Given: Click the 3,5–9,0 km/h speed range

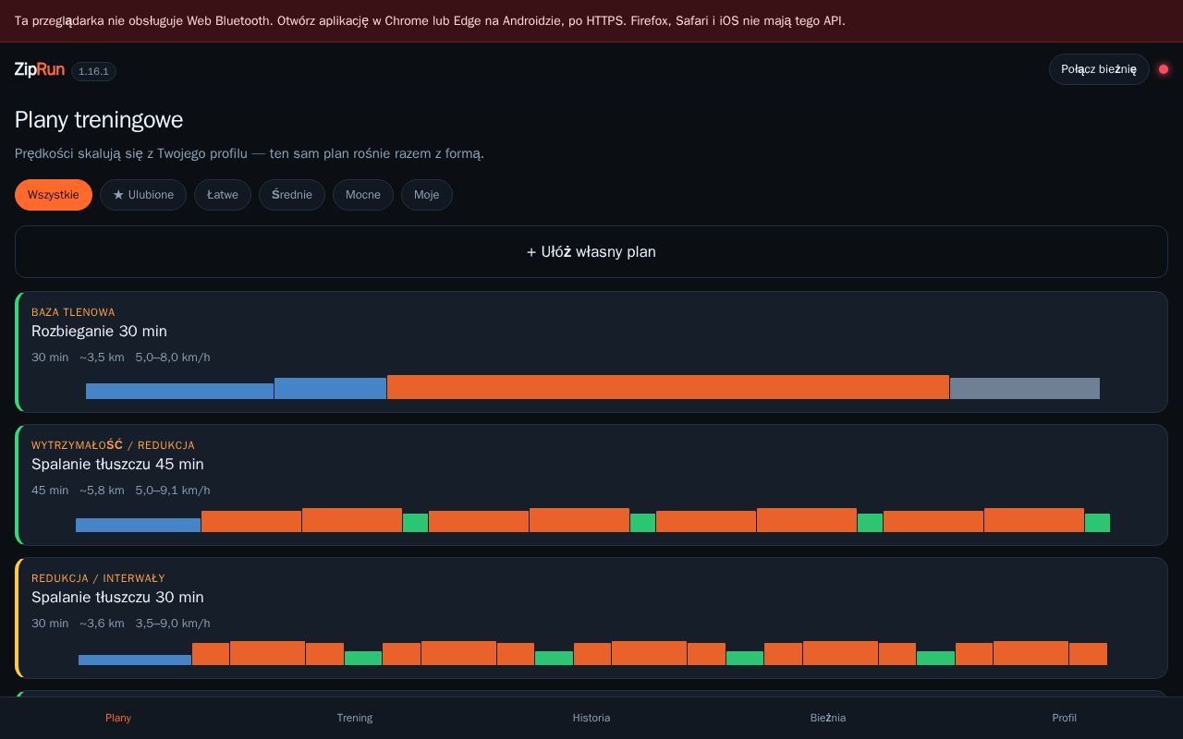Looking at the screenshot, I should coord(173,624).
